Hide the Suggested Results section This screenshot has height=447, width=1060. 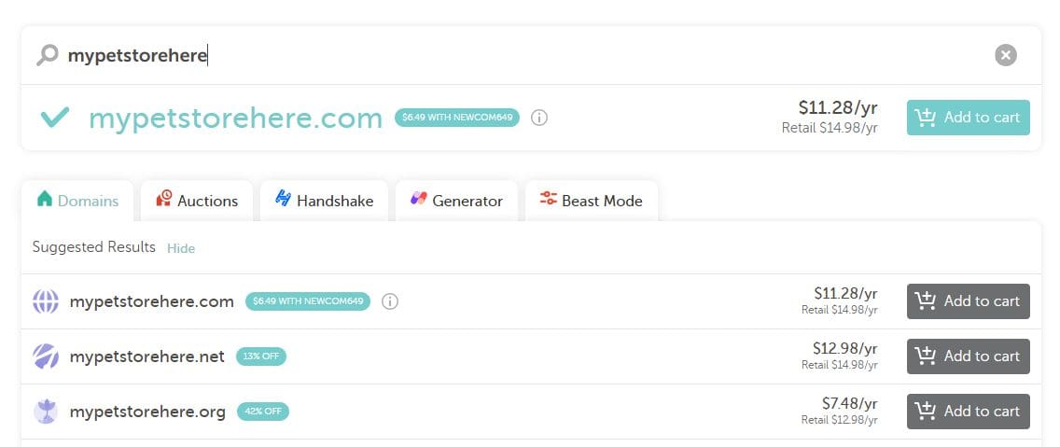click(181, 248)
